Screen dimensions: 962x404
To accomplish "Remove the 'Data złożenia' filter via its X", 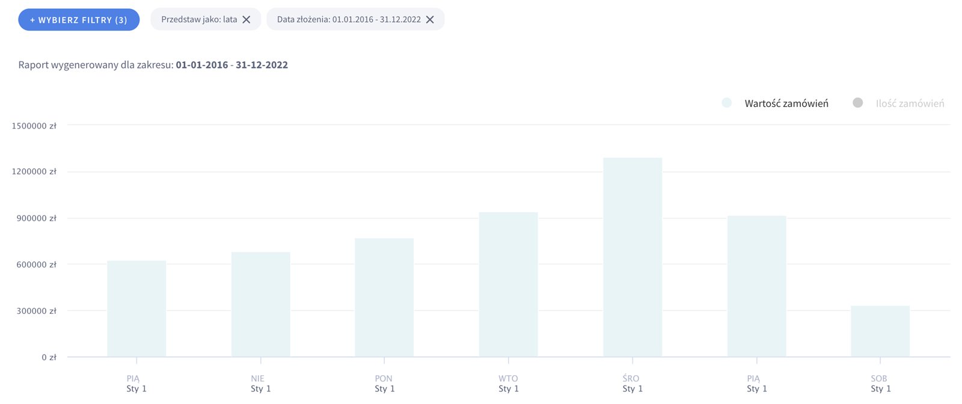I will click(x=430, y=20).
